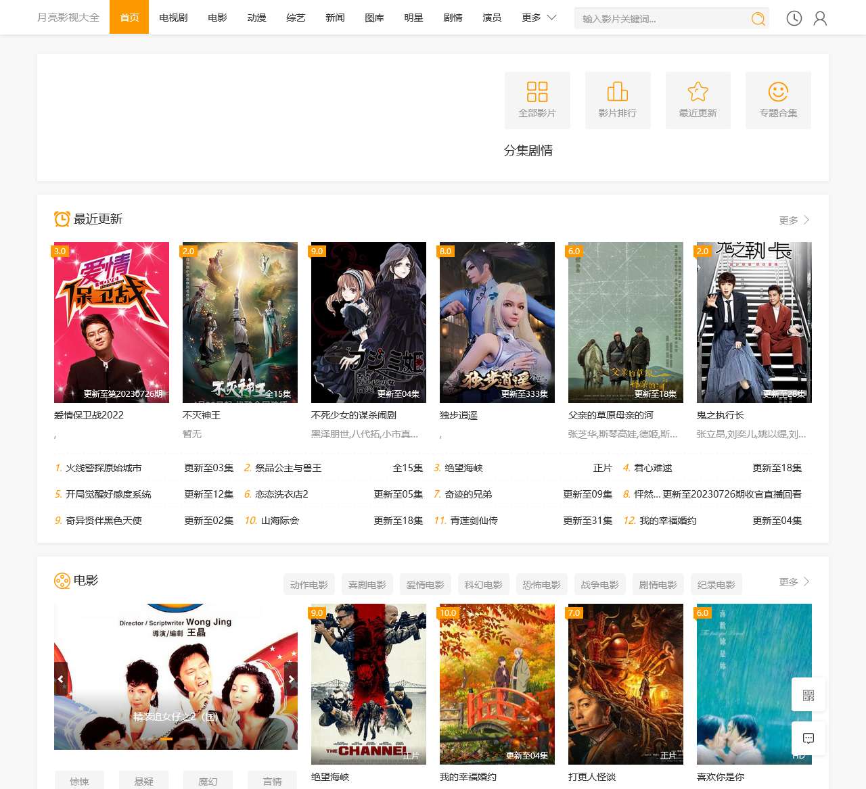Open the feedback message floating button
The height and width of the screenshot is (789, 866).
pos(808,738)
